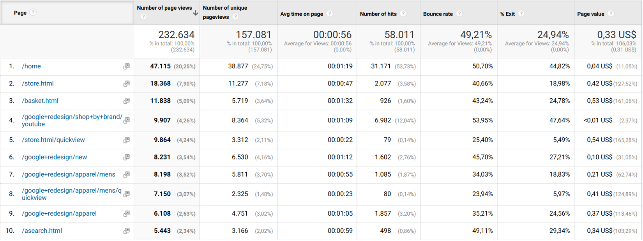Click external link icon beside /basket.html
This screenshot has height=241, width=643.
(x=126, y=101)
